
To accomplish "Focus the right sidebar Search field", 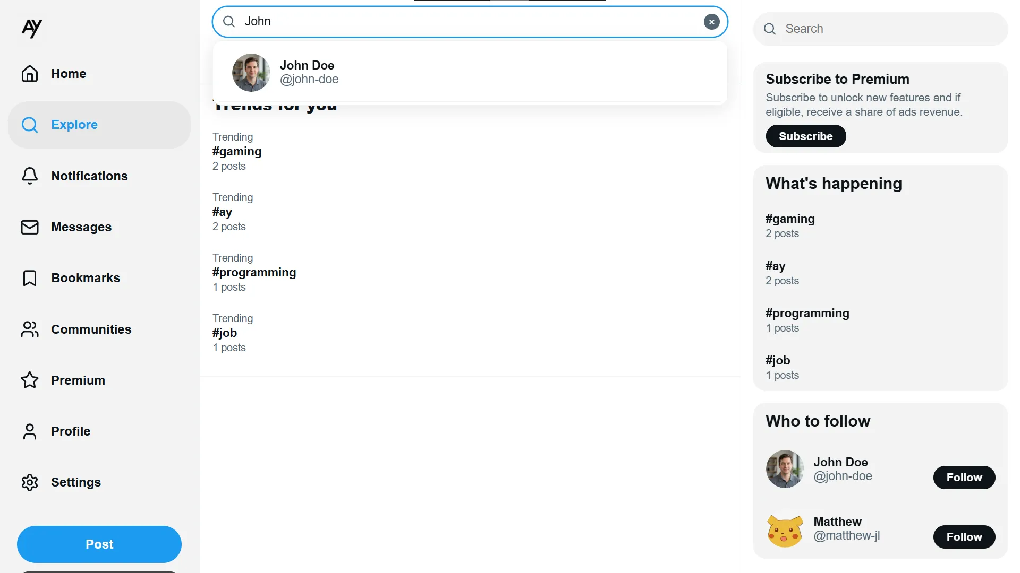I will tap(887, 29).
